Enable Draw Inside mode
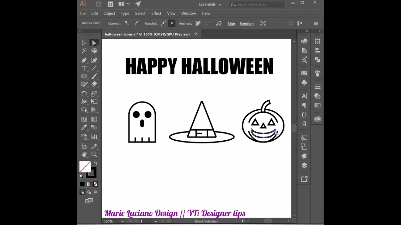 pyautogui.click(x=96, y=192)
